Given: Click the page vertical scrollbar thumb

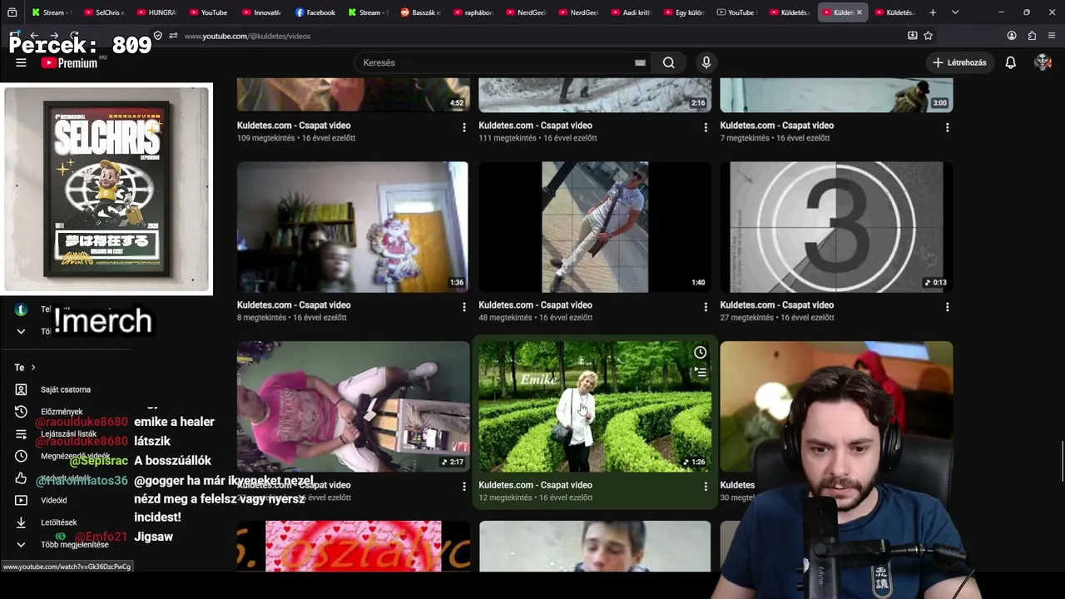Looking at the screenshot, I should [1062, 462].
